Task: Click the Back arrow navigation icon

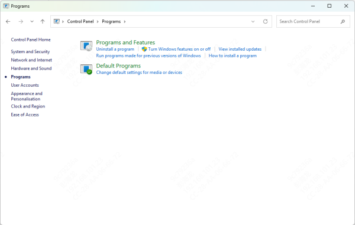Action: coord(8,21)
